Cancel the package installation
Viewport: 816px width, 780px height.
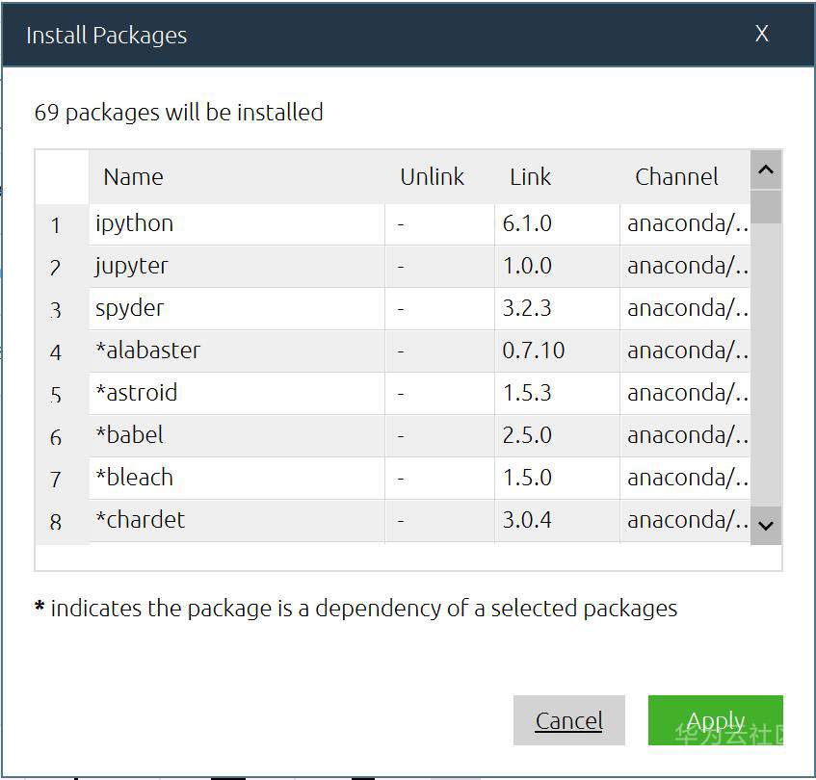(568, 720)
